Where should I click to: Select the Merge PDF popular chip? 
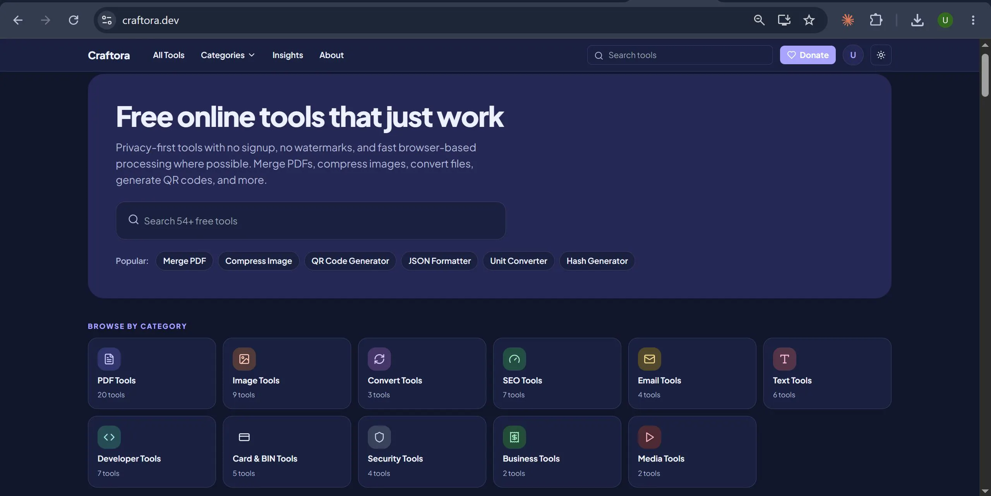tap(184, 261)
